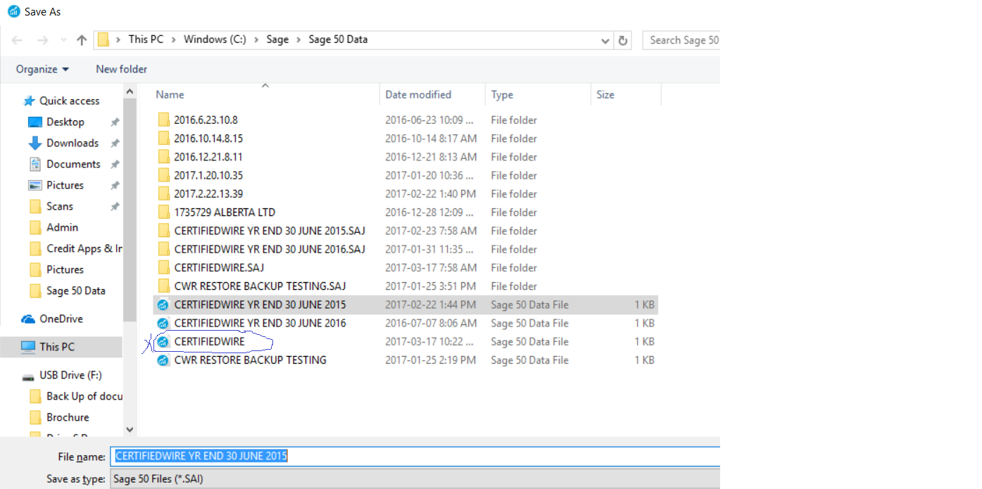
Task: Expand chevron after Windows (C:) breadcrumb
Action: [256, 39]
